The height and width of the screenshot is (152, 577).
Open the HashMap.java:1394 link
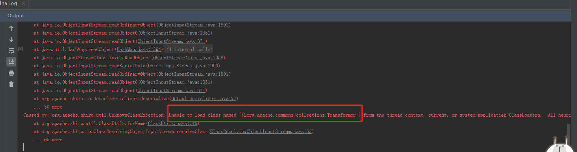pyautogui.click(x=139, y=50)
